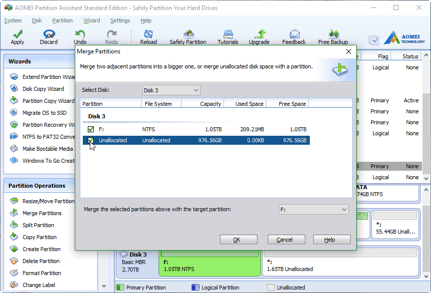This screenshot has width=431, height=293.
Task: Select the 1.65TB Unallocated block on Disk 3
Action: (341, 263)
